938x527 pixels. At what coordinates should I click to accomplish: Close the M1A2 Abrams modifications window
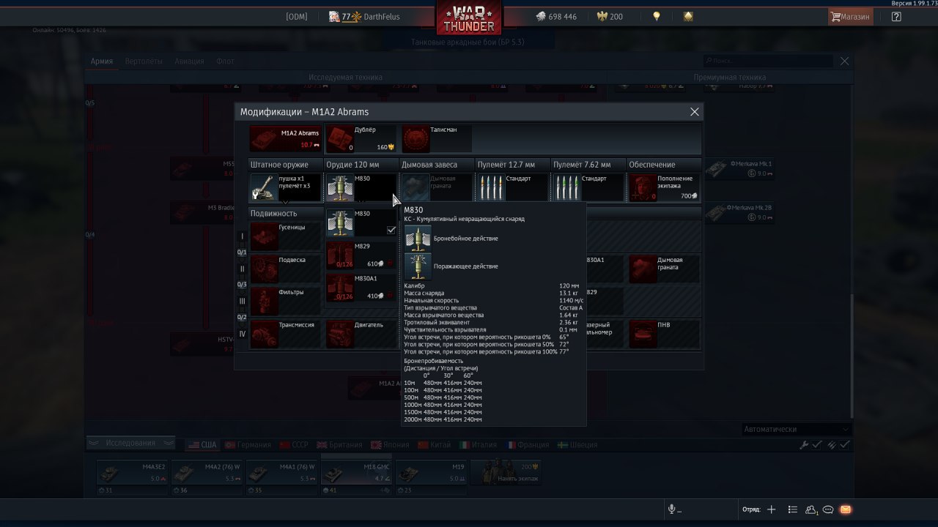point(695,112)
